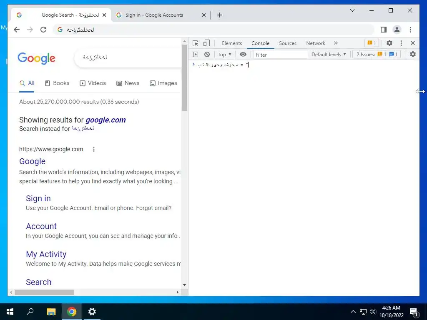Click the Search instead for Arabic query link
Screen dimensions: 427x320
tap(83, 129)
